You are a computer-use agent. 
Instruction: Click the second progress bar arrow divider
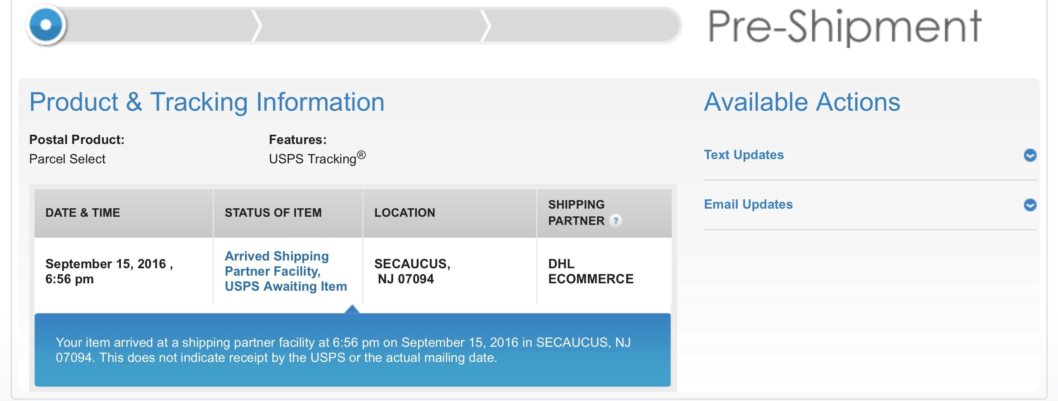(x=486, y=26)
